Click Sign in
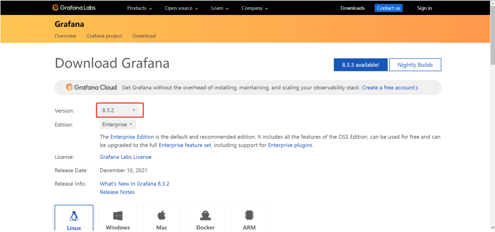This screenshot has height=232, width=495. tap(425, 8)
